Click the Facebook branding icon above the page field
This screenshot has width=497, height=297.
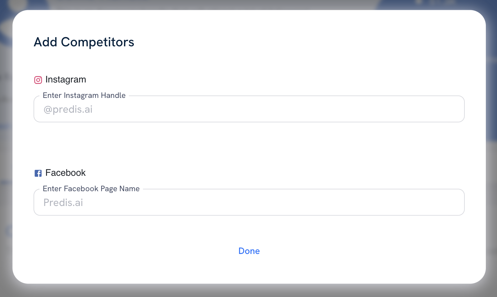(38, 173)
